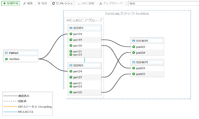
Task: Click port23 label on upper S224EPT
Action: (141, 47)
